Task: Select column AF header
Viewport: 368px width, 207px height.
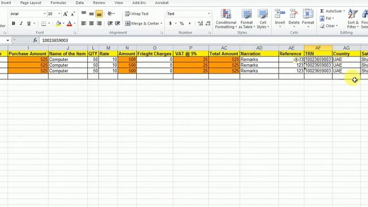Action: pyautogui.click(x=318, y=48)
